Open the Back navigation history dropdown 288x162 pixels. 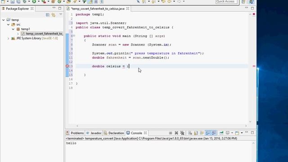[x=174, y=1]
